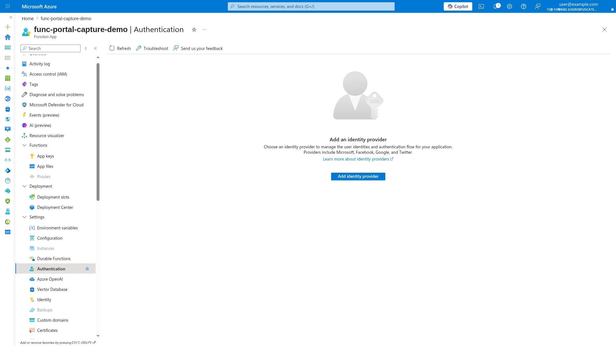Viewport: 616px width, 346px height.
Task: Toggle the Authentication menu item favorite star
Action: [87, 269]
